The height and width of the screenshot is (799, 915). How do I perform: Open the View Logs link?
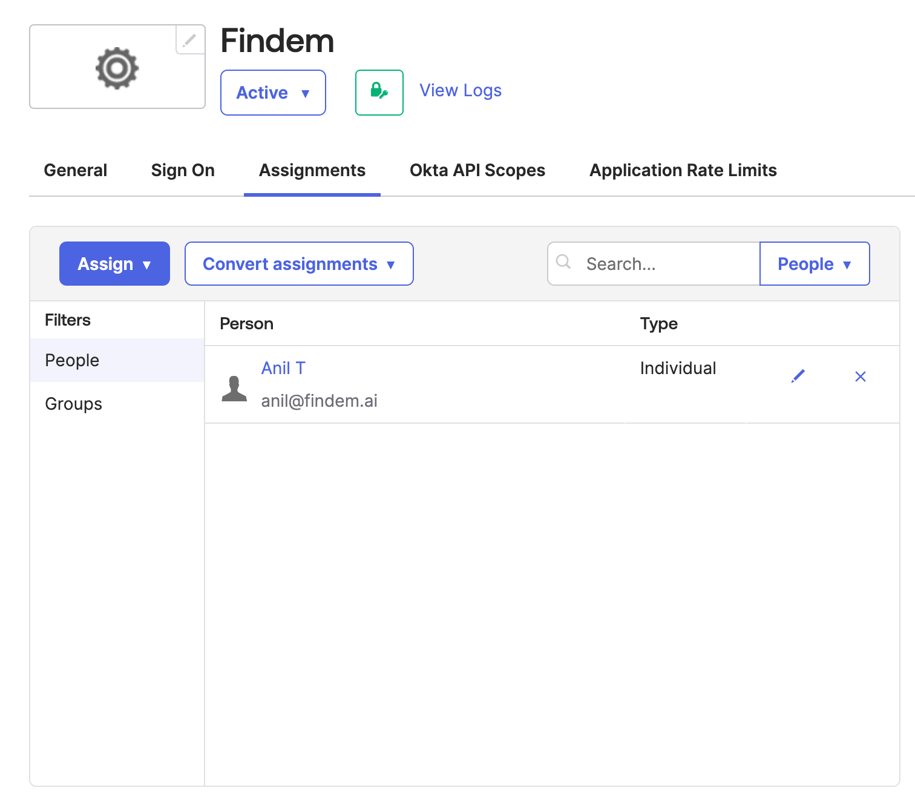pyautogui.click(x=461, y=90)
